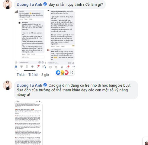This screenshot has width=148, height=145.
Task: Click the small avatar at bottom right corner
Action: pyautogui.click(x=146, y=143)
